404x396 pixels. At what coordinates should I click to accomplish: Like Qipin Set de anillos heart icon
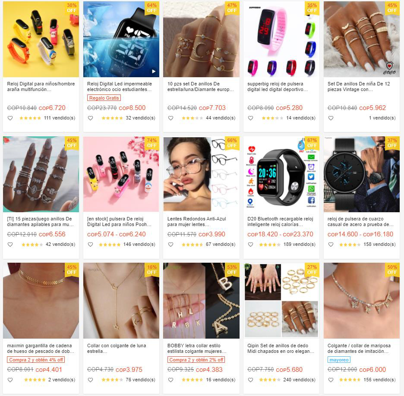click(x=250, y=380)
